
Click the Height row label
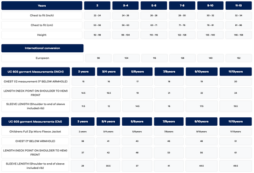tap(42, 35)
